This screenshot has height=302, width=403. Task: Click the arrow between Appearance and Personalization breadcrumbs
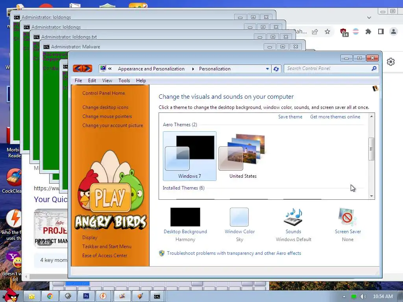(193, 69)
